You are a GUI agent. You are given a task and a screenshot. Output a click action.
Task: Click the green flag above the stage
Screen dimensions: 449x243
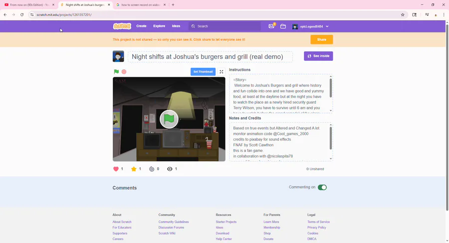116,72
